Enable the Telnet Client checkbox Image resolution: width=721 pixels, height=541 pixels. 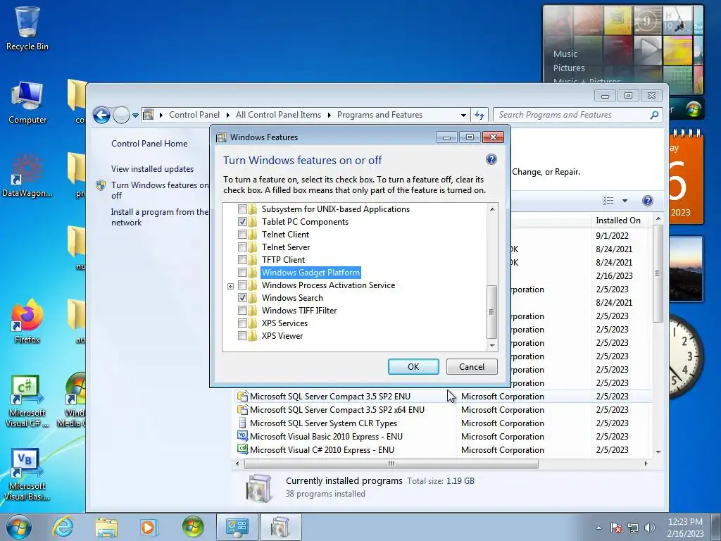242,234
